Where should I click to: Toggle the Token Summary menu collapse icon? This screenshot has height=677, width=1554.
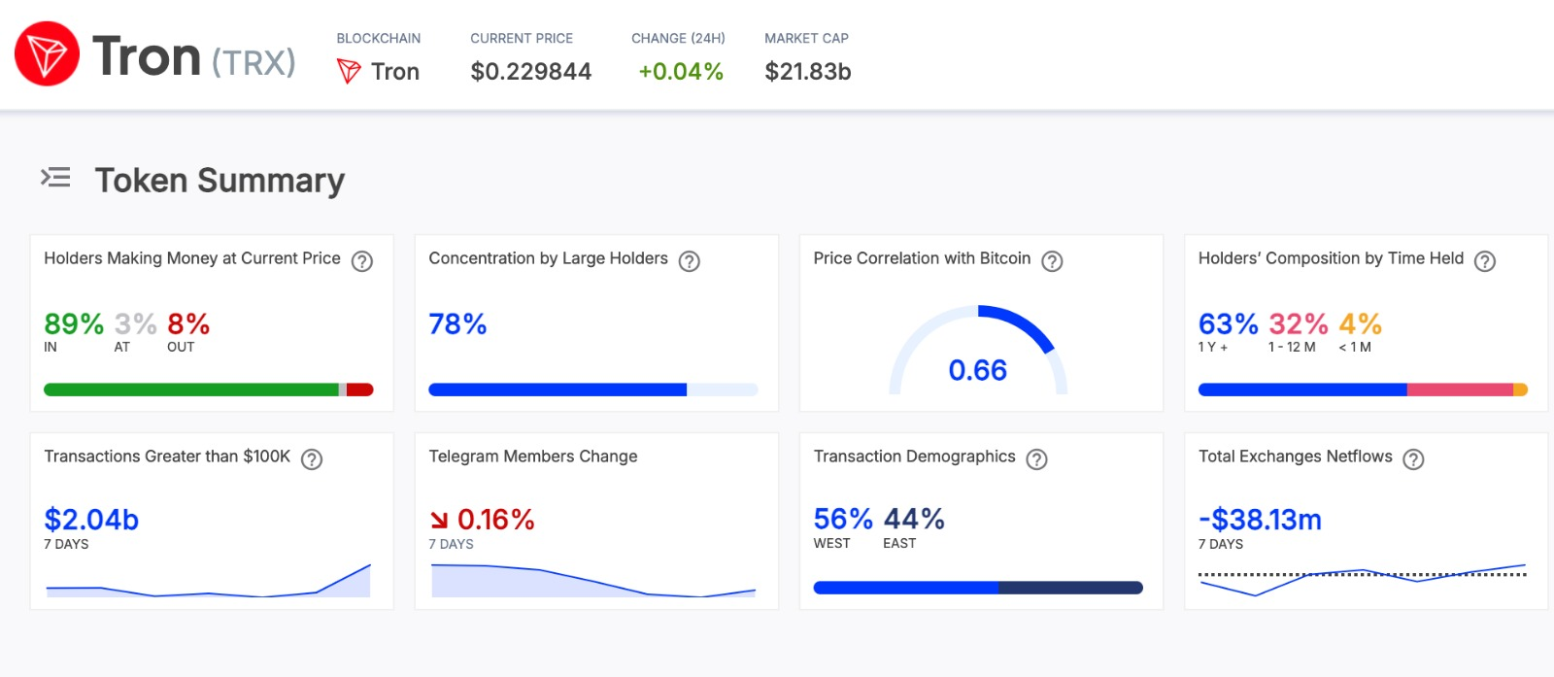pyautogui.click(x=55, y=177)
